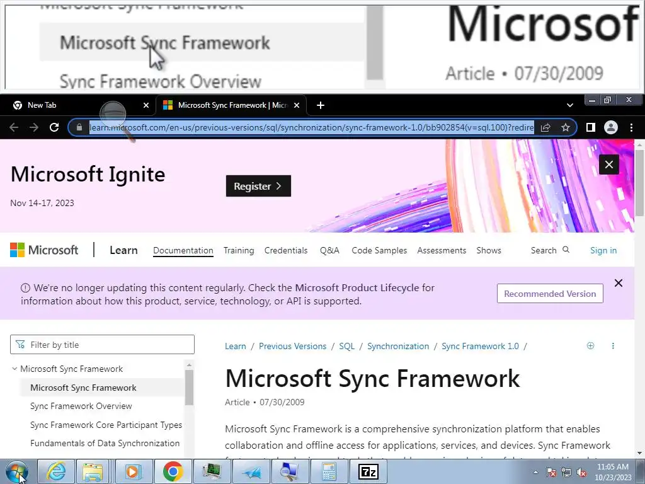Open Windows Explorer folder on taskbar

pos(93,471)
